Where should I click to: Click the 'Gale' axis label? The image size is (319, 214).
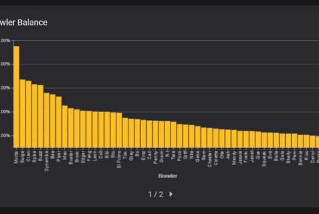282,156
